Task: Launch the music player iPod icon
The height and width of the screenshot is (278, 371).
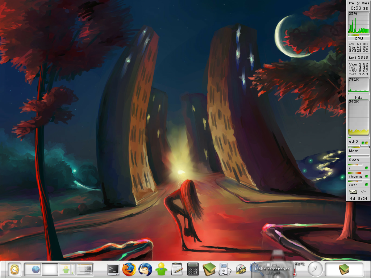Action: pyautogui.click(x=224, y=269)
